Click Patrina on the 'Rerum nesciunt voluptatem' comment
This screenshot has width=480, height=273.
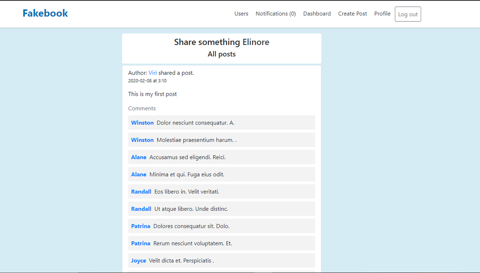click(141, 243)
